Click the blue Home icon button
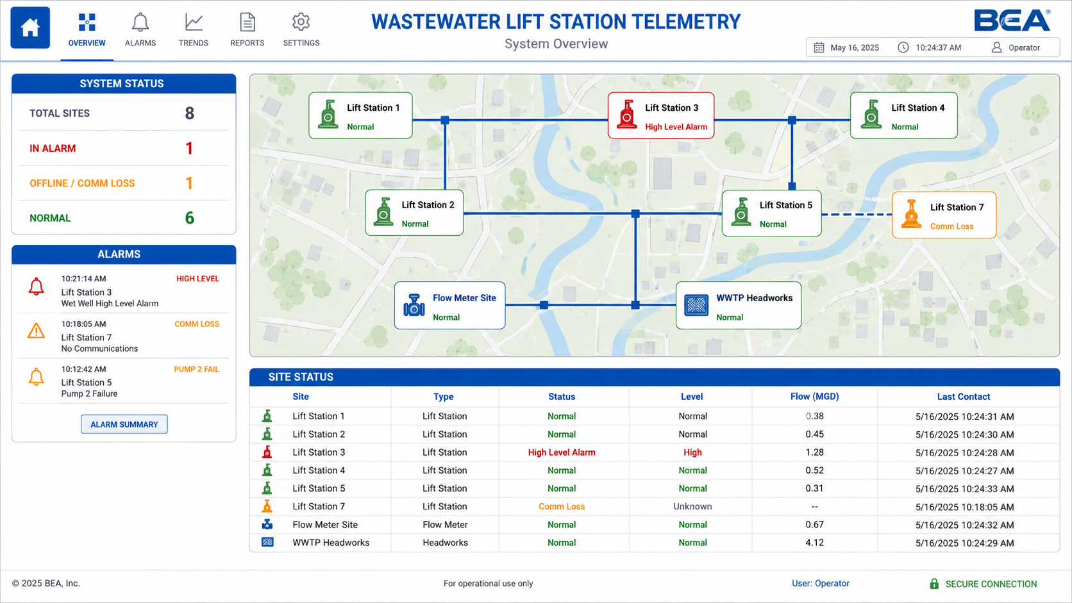Viewport: 1072px width, 603px height. click(30, 28)
